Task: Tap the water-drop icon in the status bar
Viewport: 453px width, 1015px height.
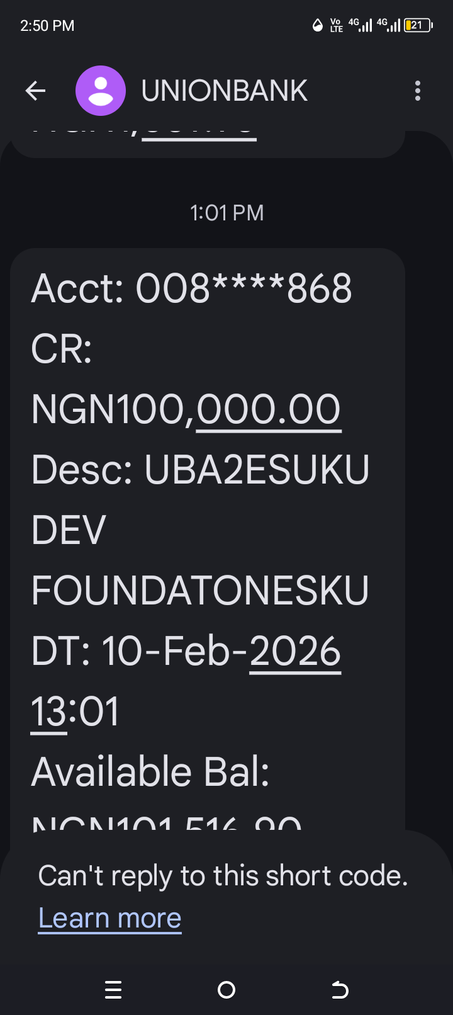Action: [x=318, y=25]
